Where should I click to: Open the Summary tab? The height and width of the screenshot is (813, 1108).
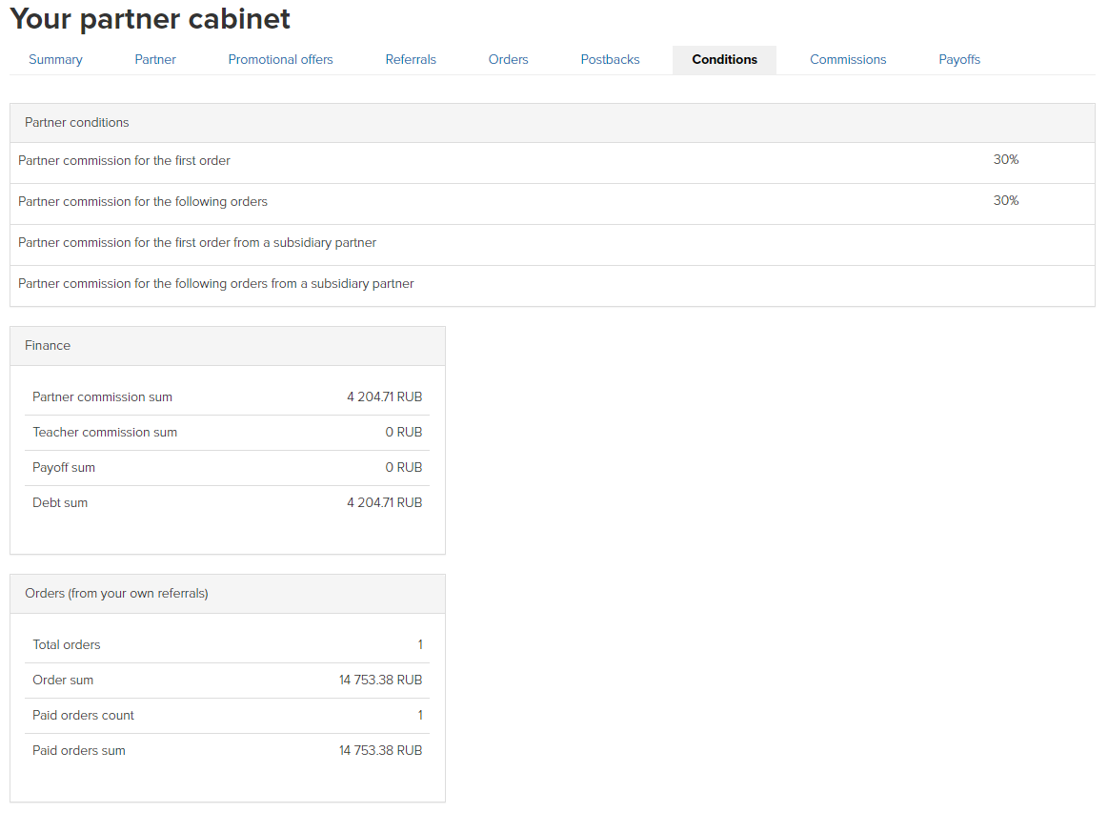(x=55, y=60)
